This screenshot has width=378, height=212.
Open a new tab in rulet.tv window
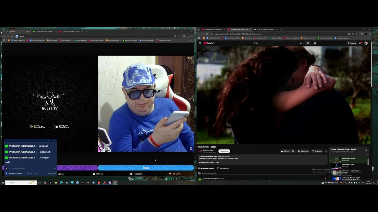(x=86, y=32)
